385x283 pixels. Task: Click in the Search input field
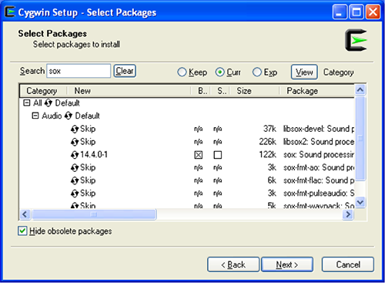(79, 71)
